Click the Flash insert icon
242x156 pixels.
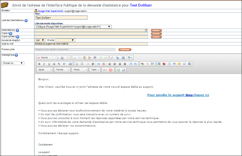coord(164,64)
